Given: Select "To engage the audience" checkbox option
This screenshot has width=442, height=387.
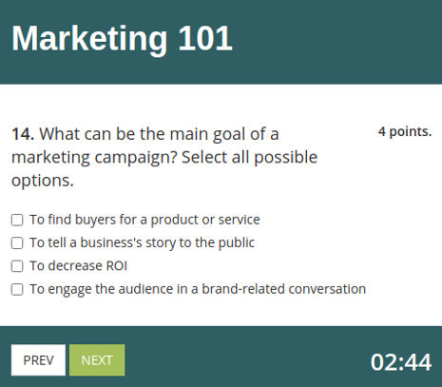Looking at the screenshot, I should click(17, 289).
